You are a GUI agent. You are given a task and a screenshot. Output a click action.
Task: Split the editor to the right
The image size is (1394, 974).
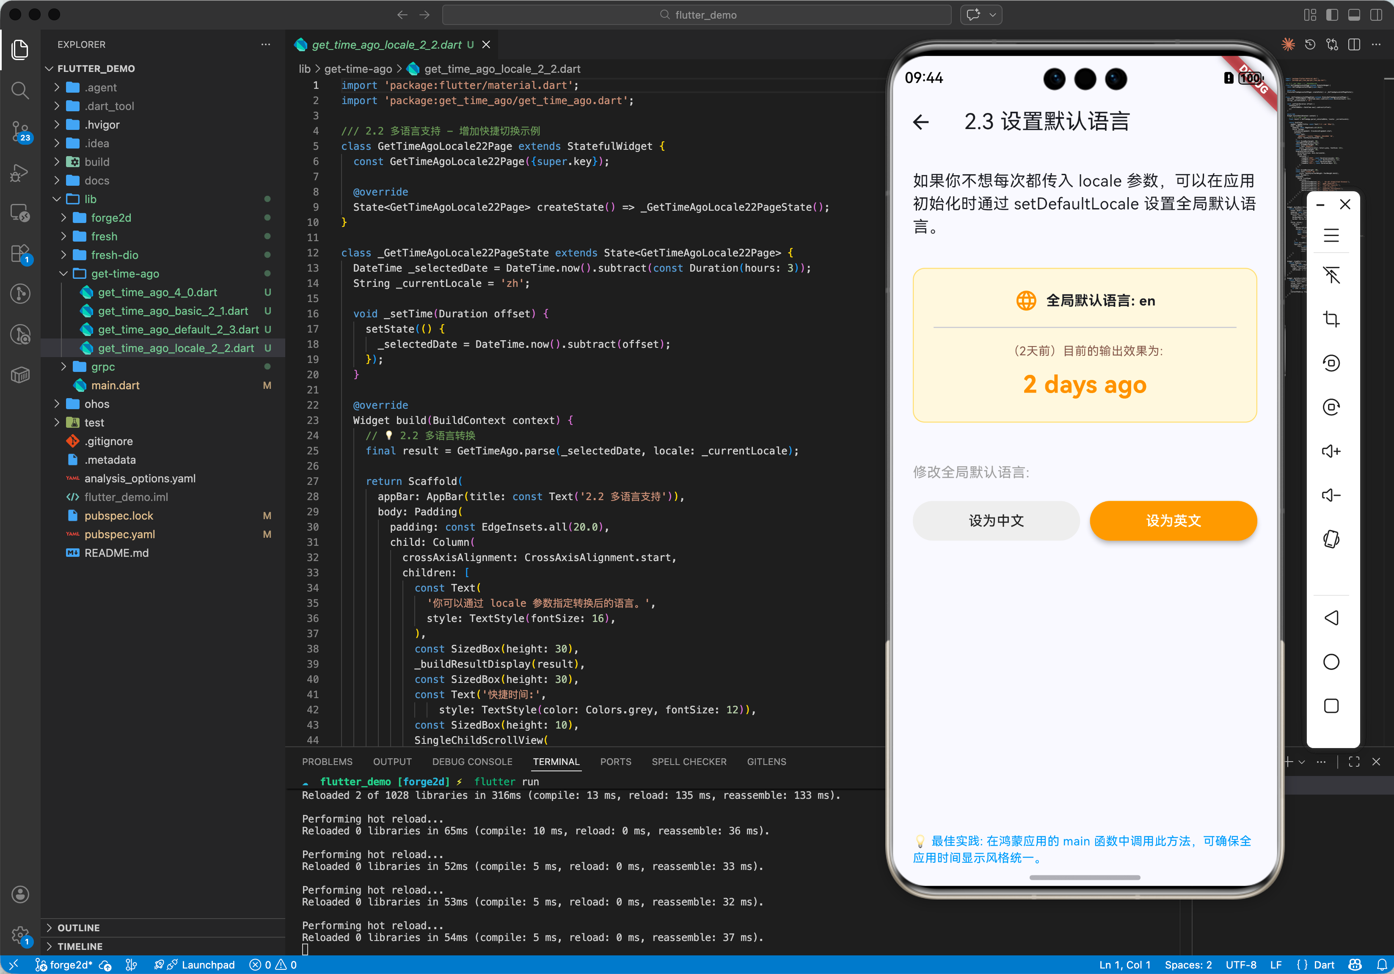pos(1355,44)
